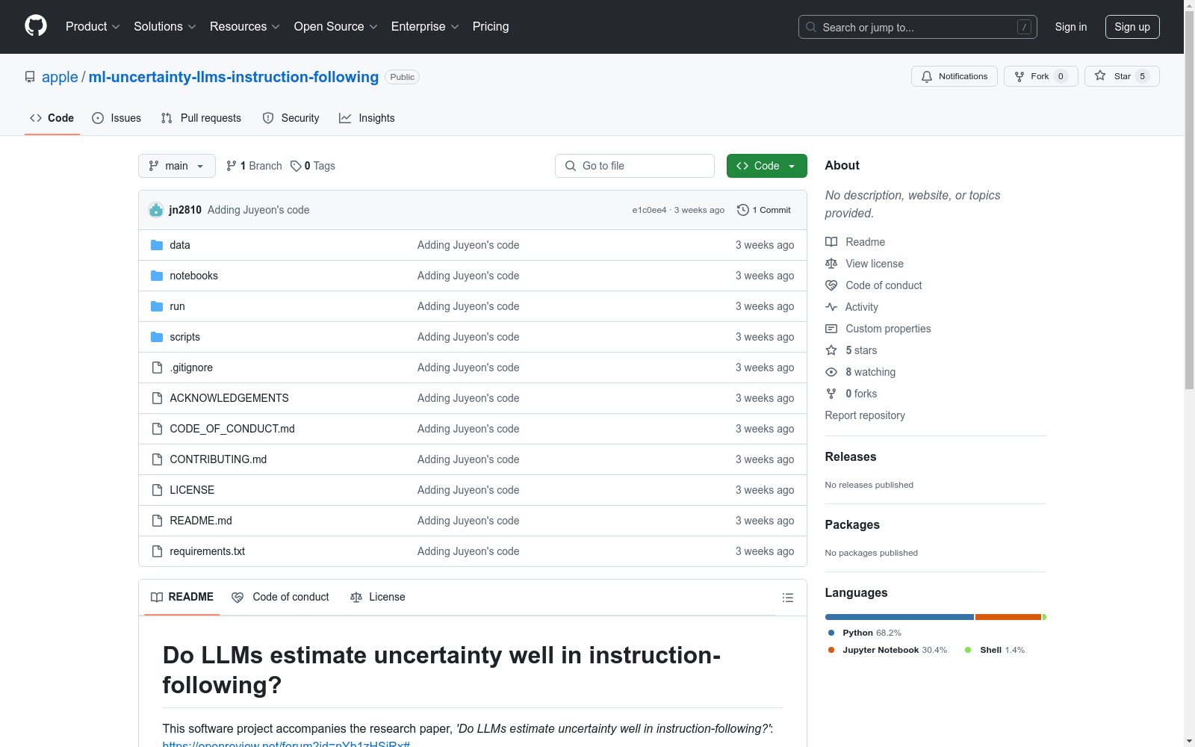Viewport: 1195px width, 747px height.
Task: Click the Adding Juyeon's code header commit message
Action: tap(258, 210)
